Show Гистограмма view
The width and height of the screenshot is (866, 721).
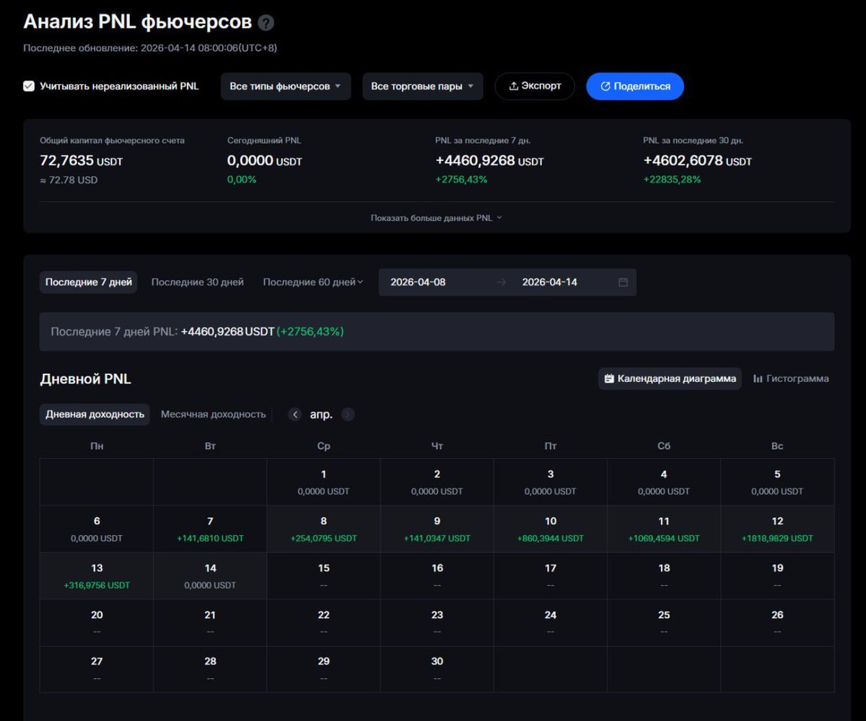[x=791, y=379]
